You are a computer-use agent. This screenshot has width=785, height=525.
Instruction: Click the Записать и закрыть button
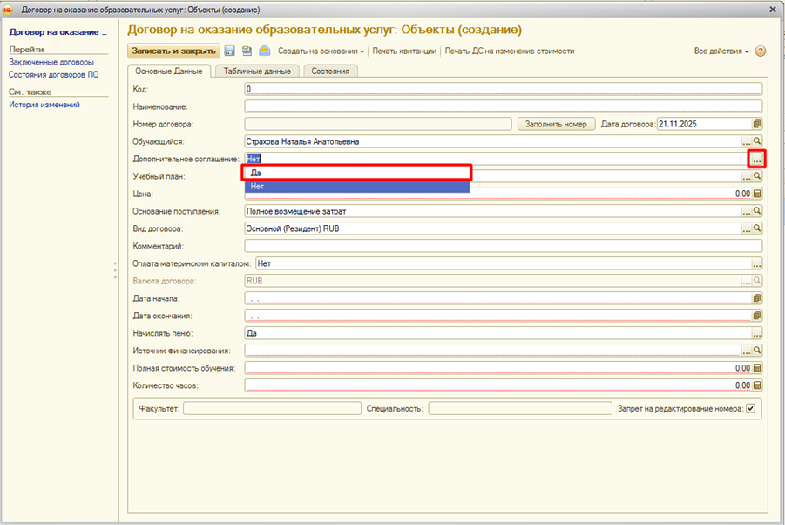(173, 51)
